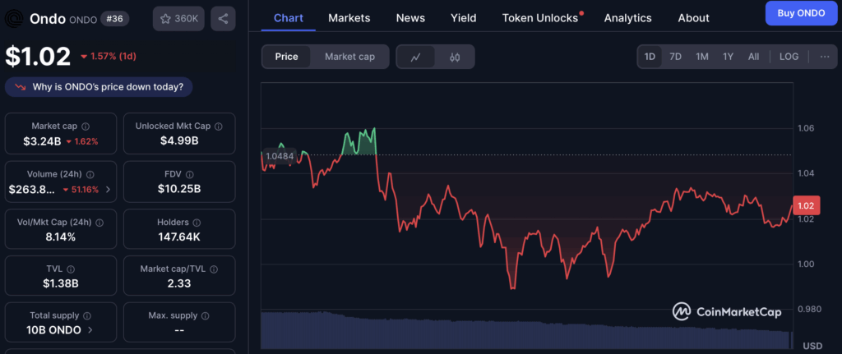Open the share icon button

click(x=223, y=19)
